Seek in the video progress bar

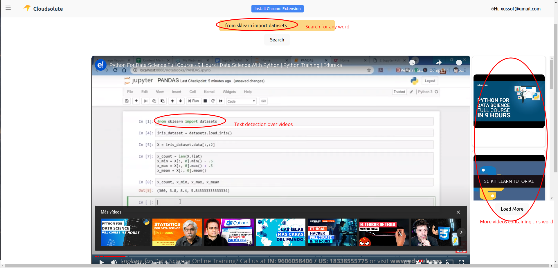pyautogui.click(x=281, y=256)
